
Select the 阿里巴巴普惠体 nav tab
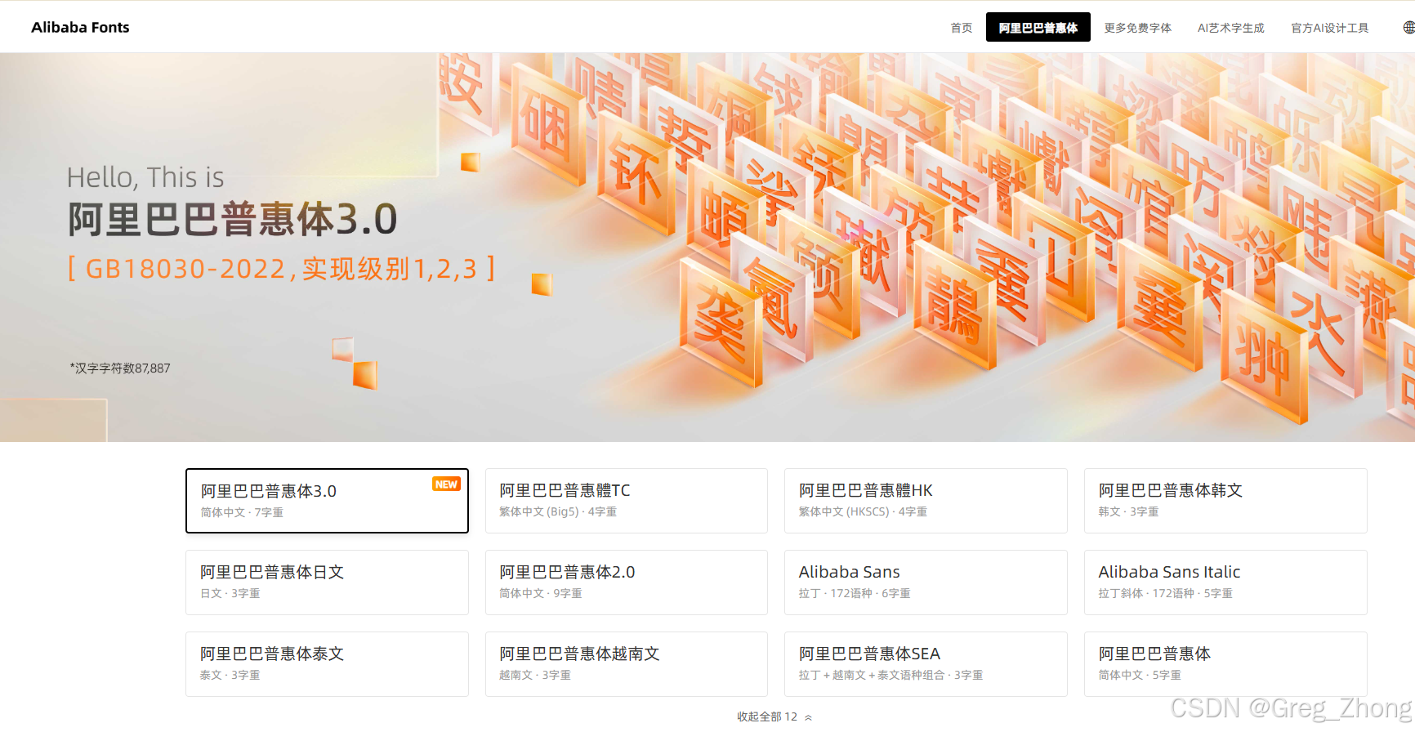[x=1038, y=27]
